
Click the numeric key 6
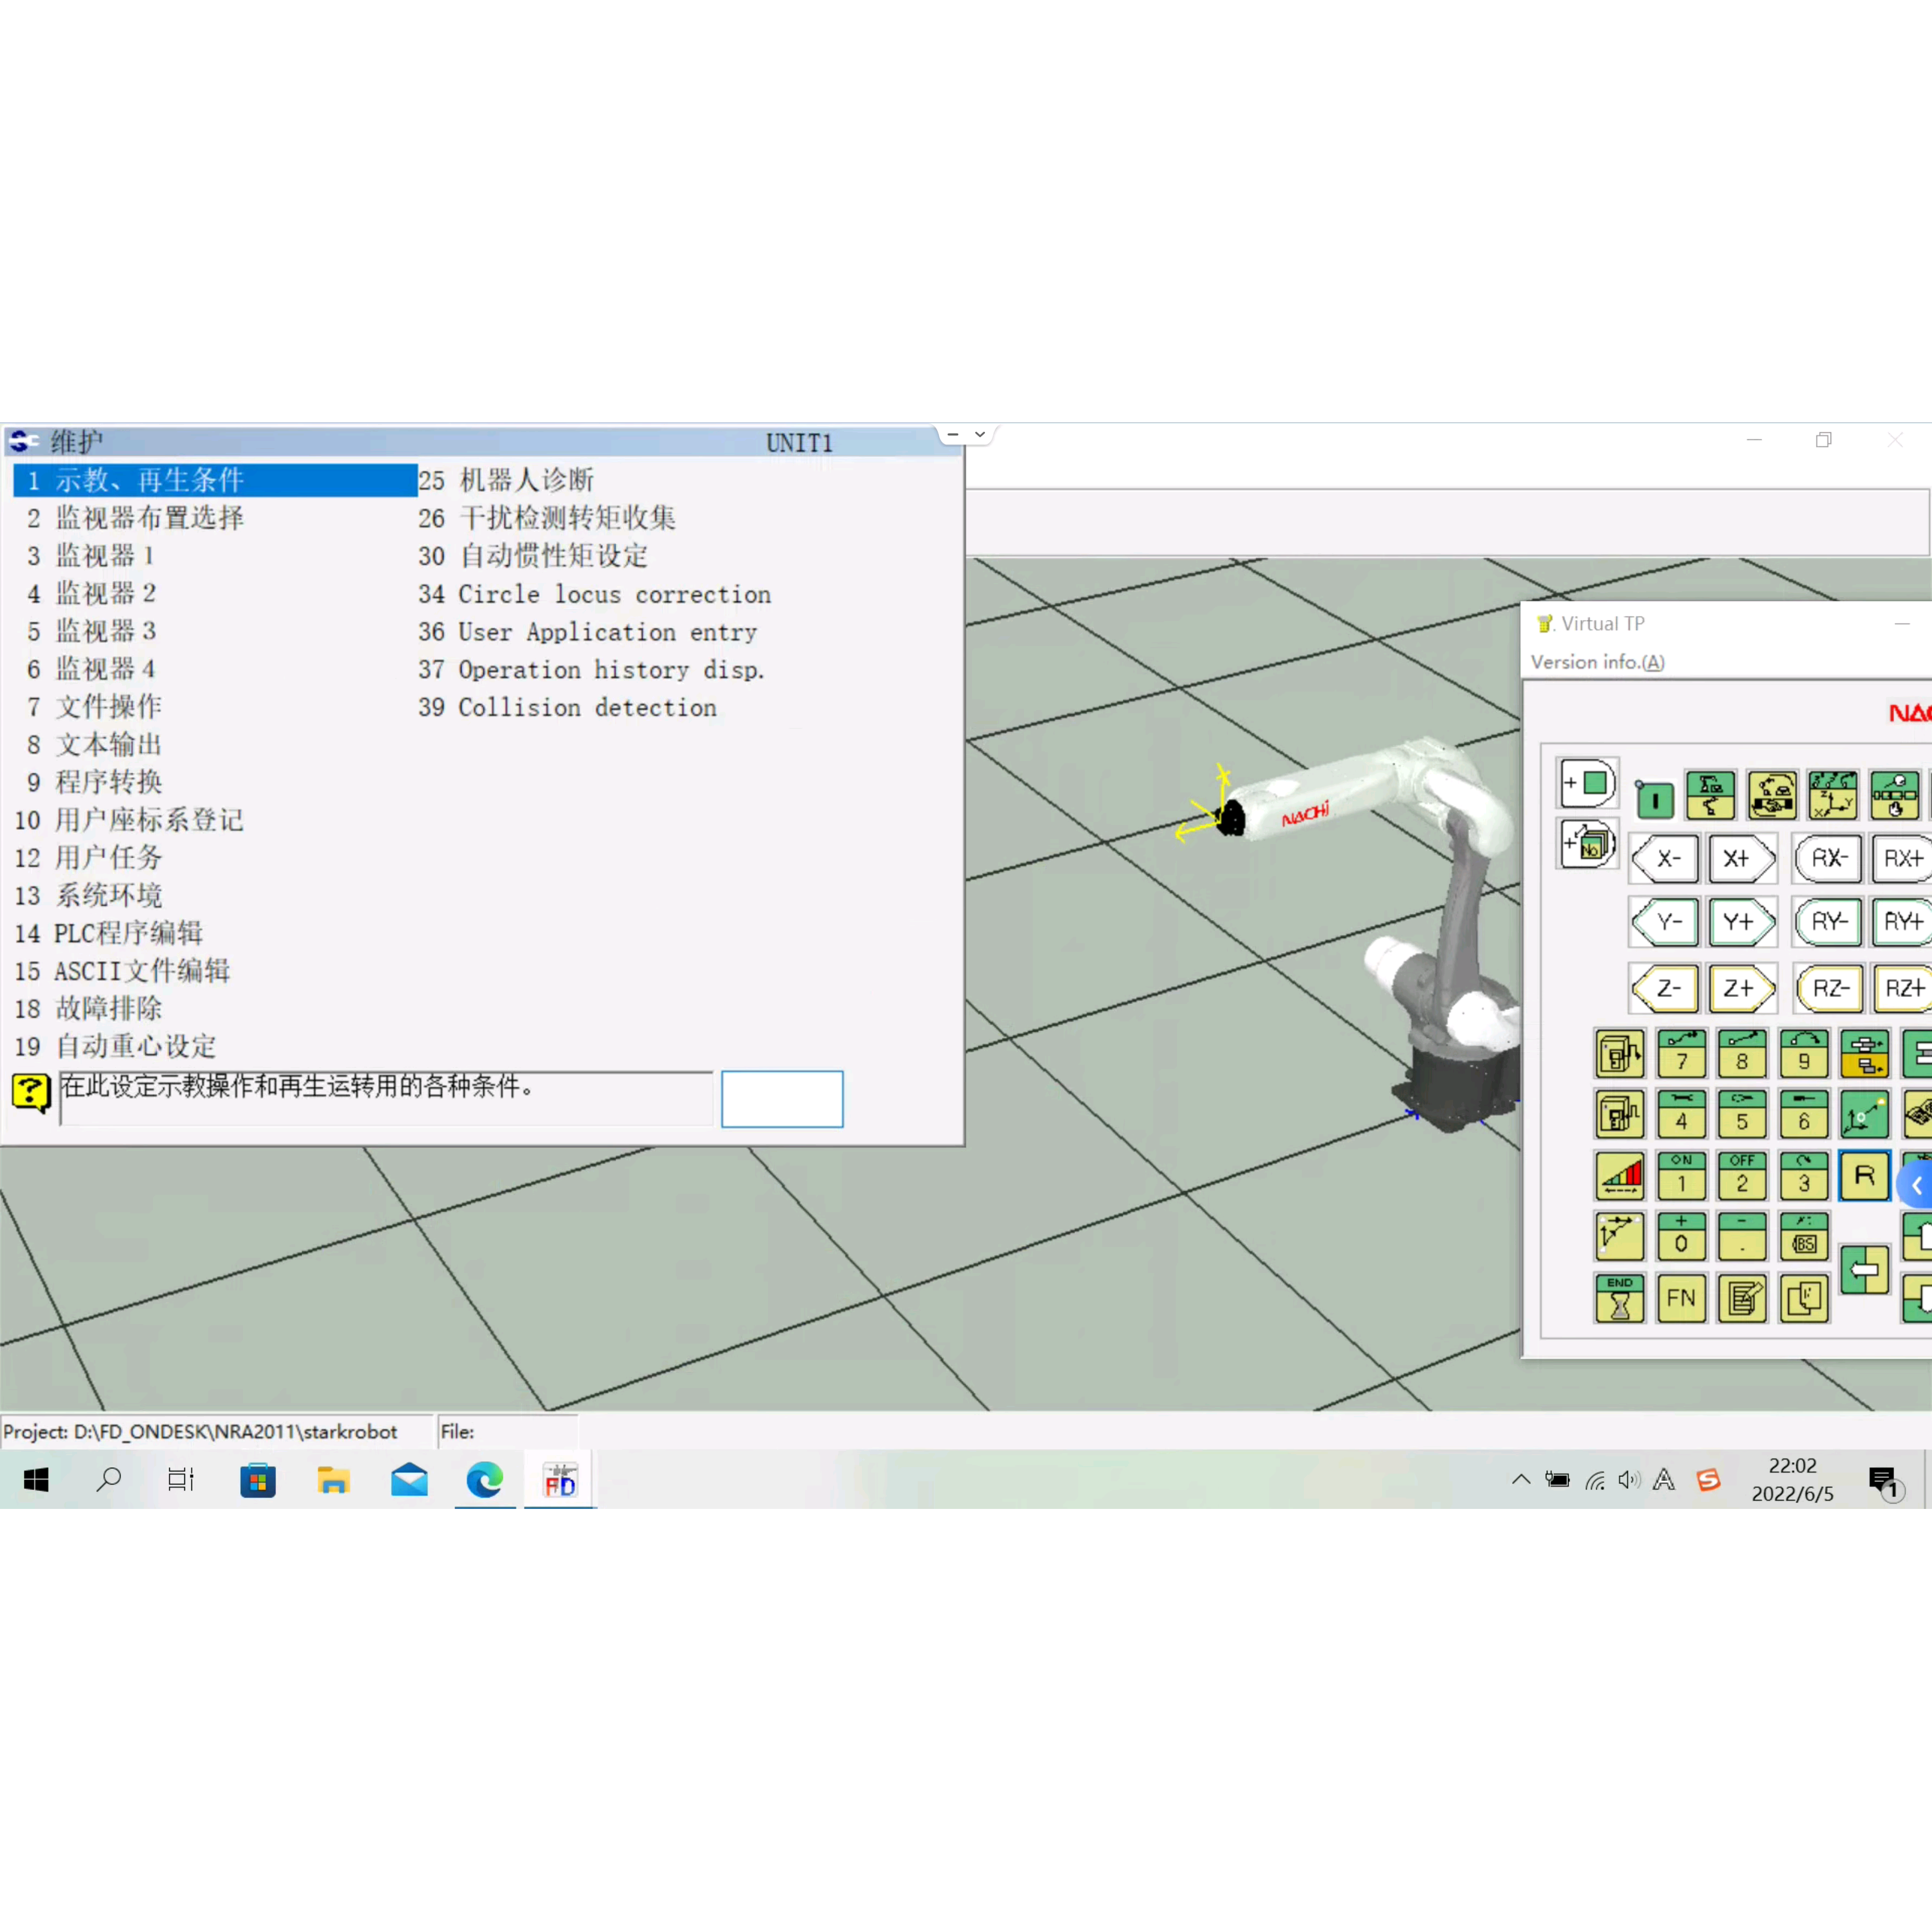pos(1804,1114)
